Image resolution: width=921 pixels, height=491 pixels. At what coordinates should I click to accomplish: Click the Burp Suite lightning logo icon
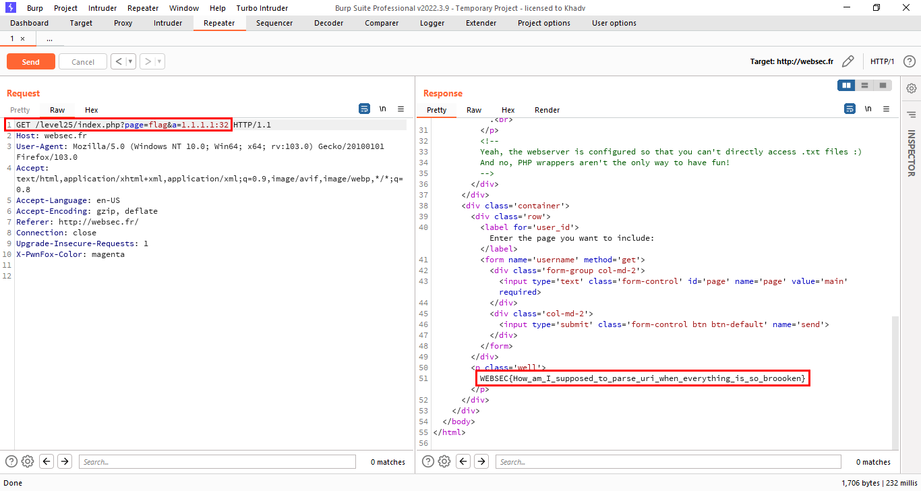pos(10,8)
